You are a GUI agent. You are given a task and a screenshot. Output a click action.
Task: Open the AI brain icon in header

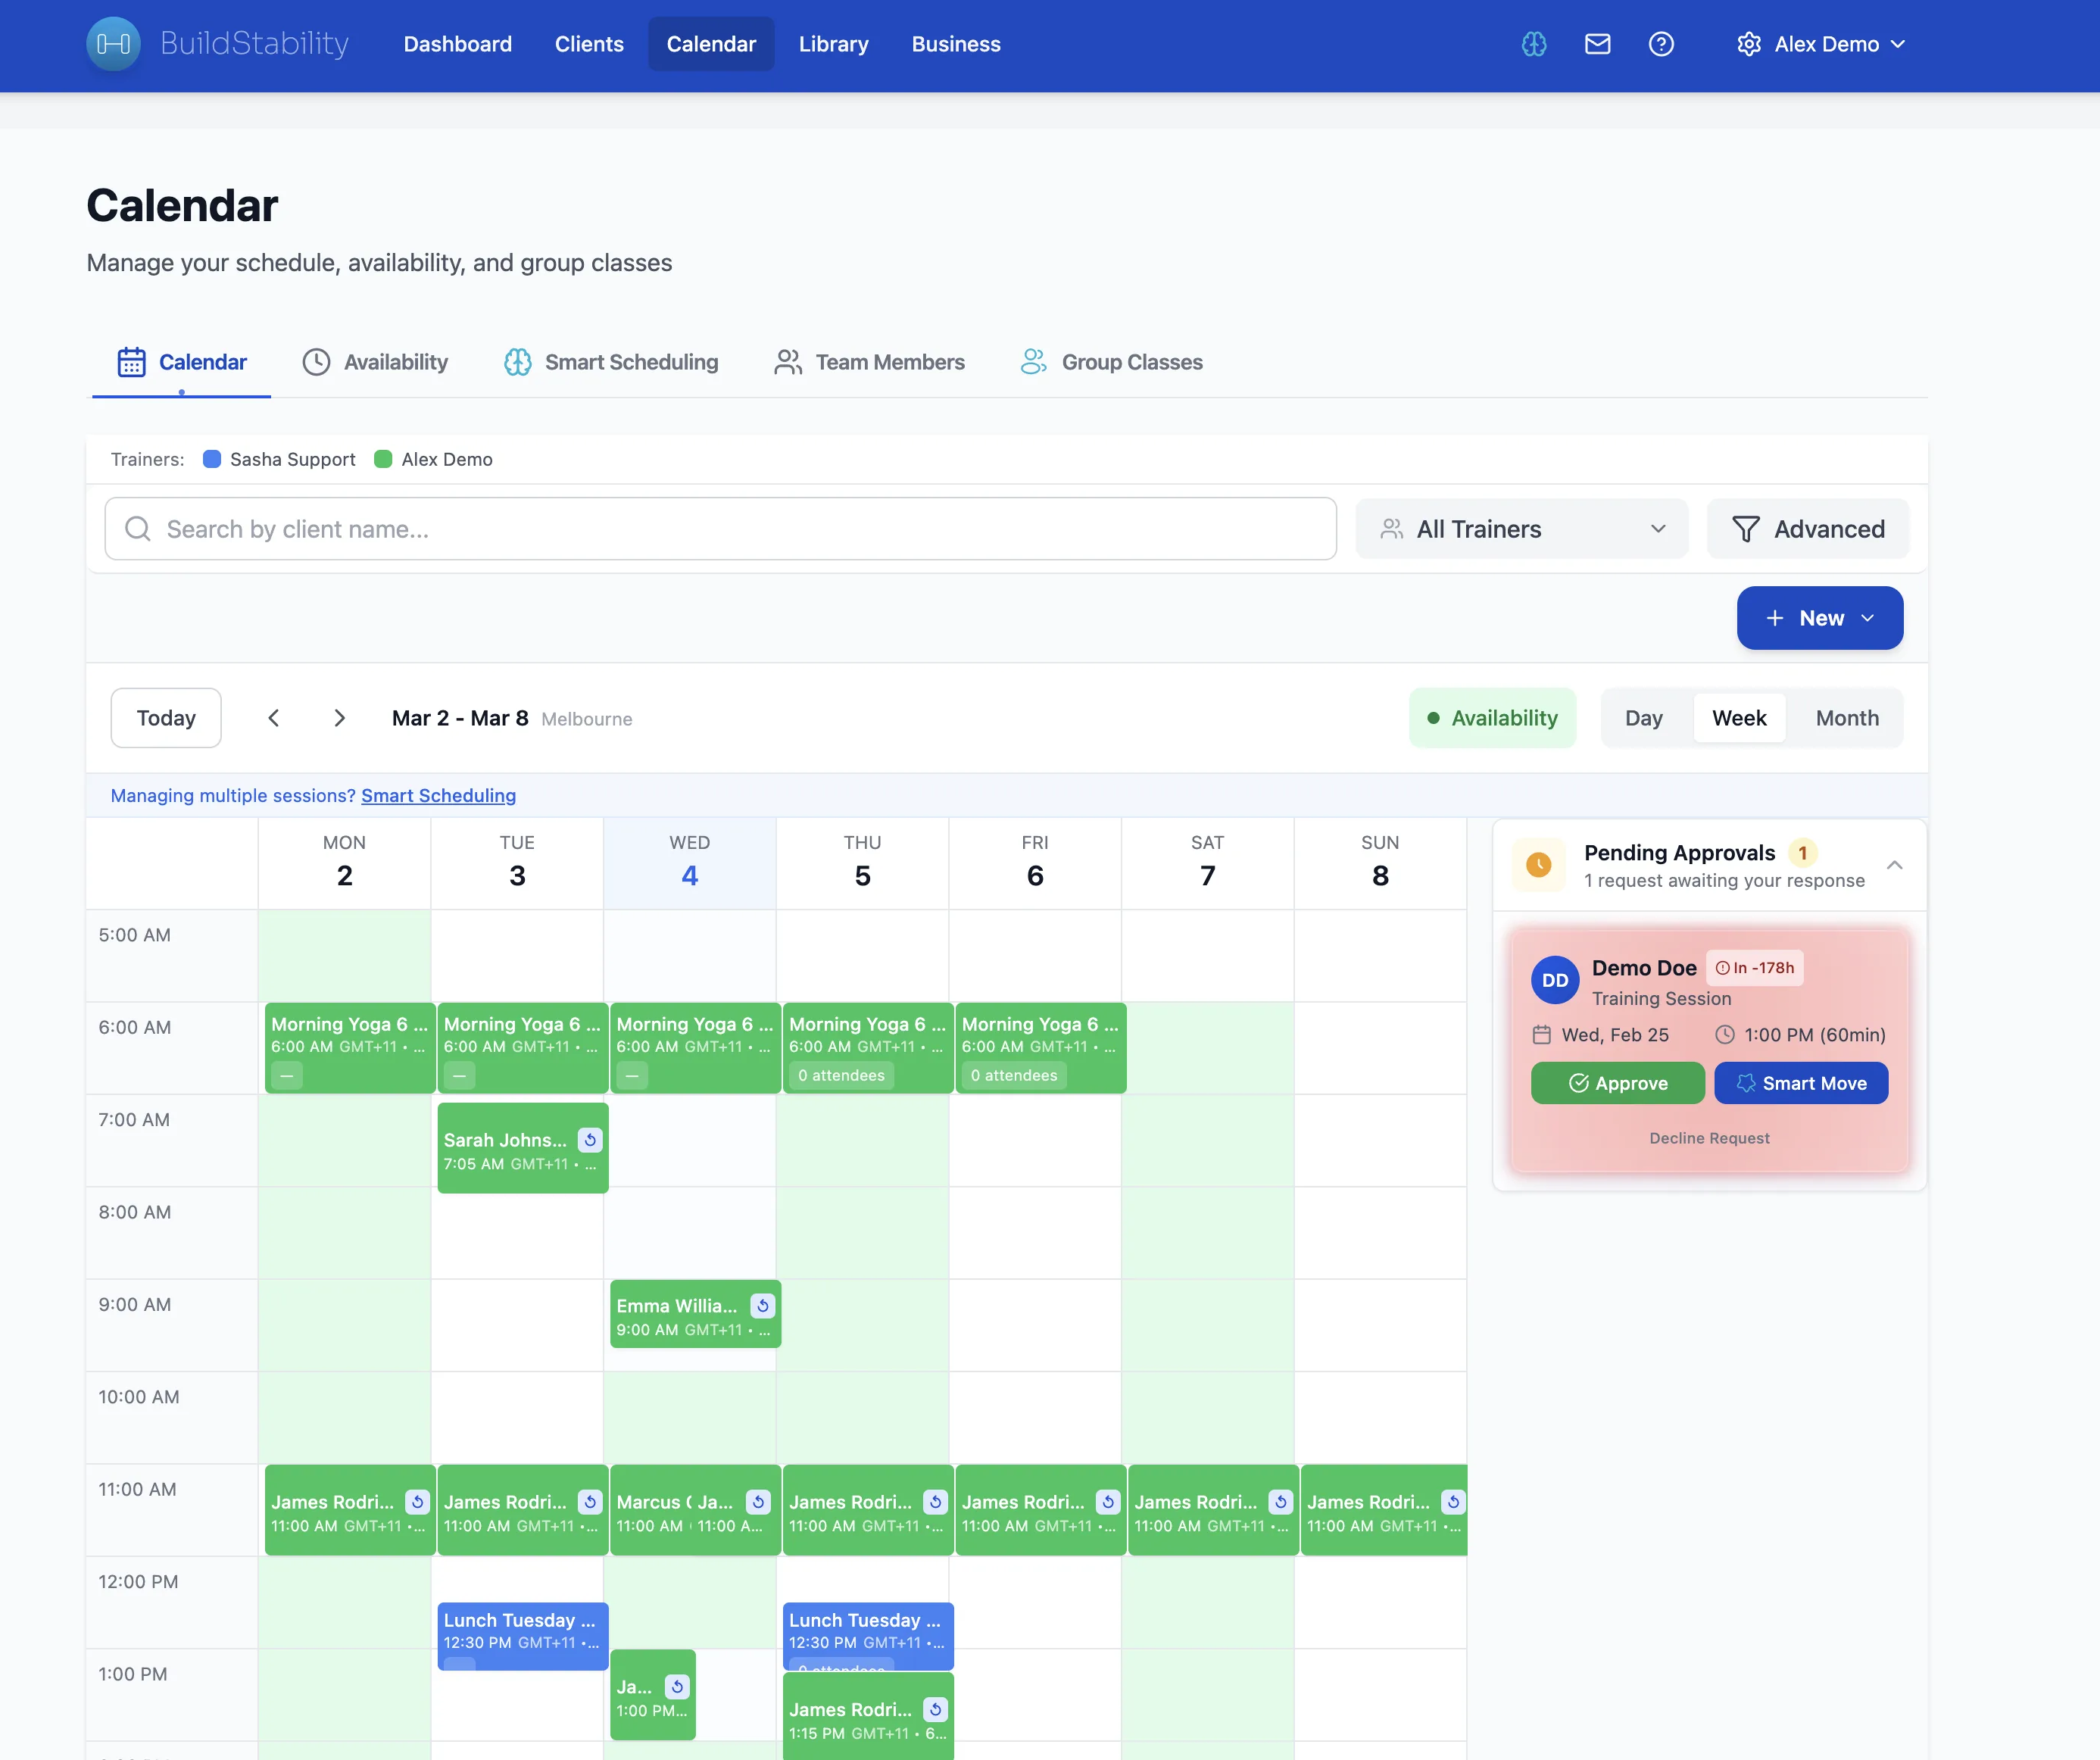click(x=1534, y=44)
